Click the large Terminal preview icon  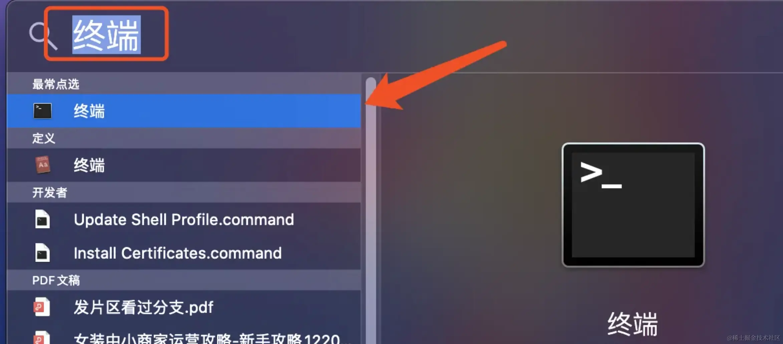[633, 205]
